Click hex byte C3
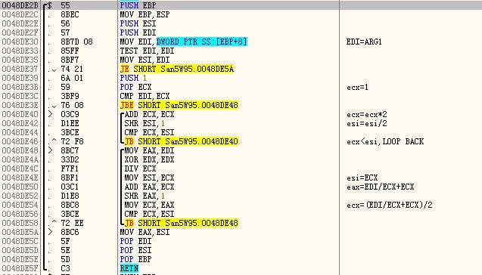This screenshot has height=275, width=482. click(x=65, y=268)
